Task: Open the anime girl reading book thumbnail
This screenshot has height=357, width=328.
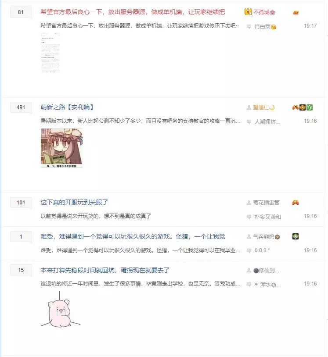Action: click(x=61, y=148)
